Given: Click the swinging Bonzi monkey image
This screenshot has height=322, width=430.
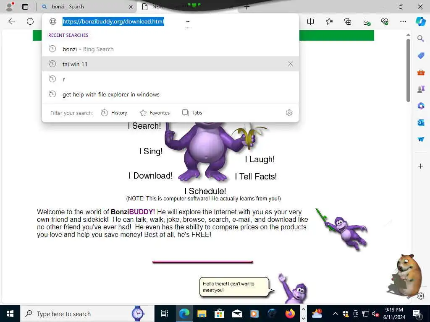Looking at the screenshot, I should pos(342,229).
